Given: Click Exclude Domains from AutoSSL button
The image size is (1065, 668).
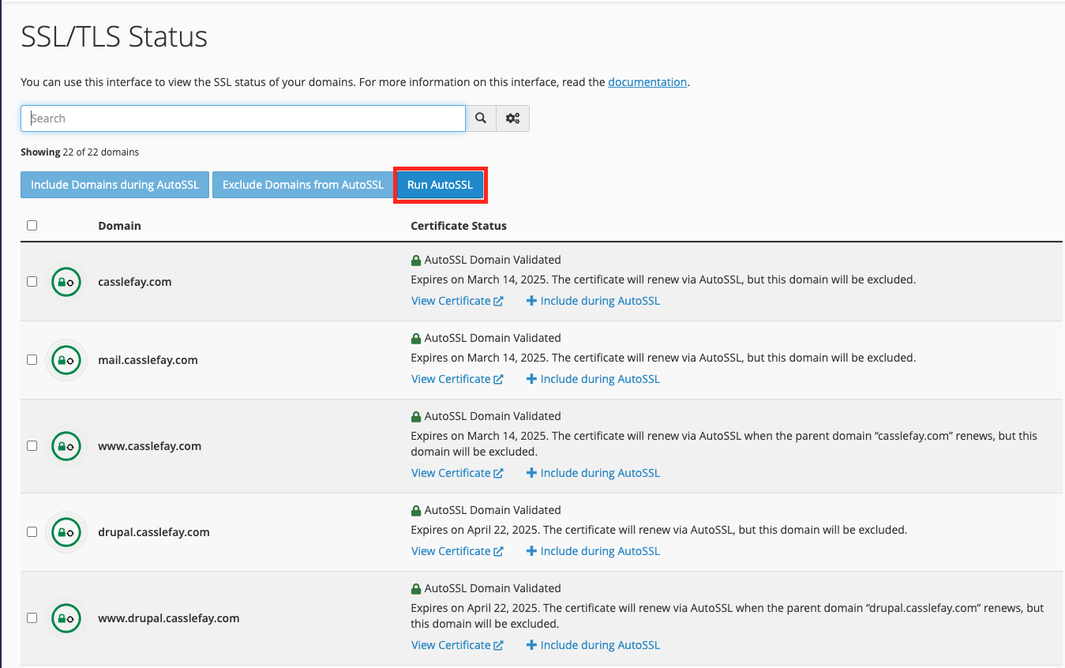Looking at the screenshot, I should click(303, 185).
